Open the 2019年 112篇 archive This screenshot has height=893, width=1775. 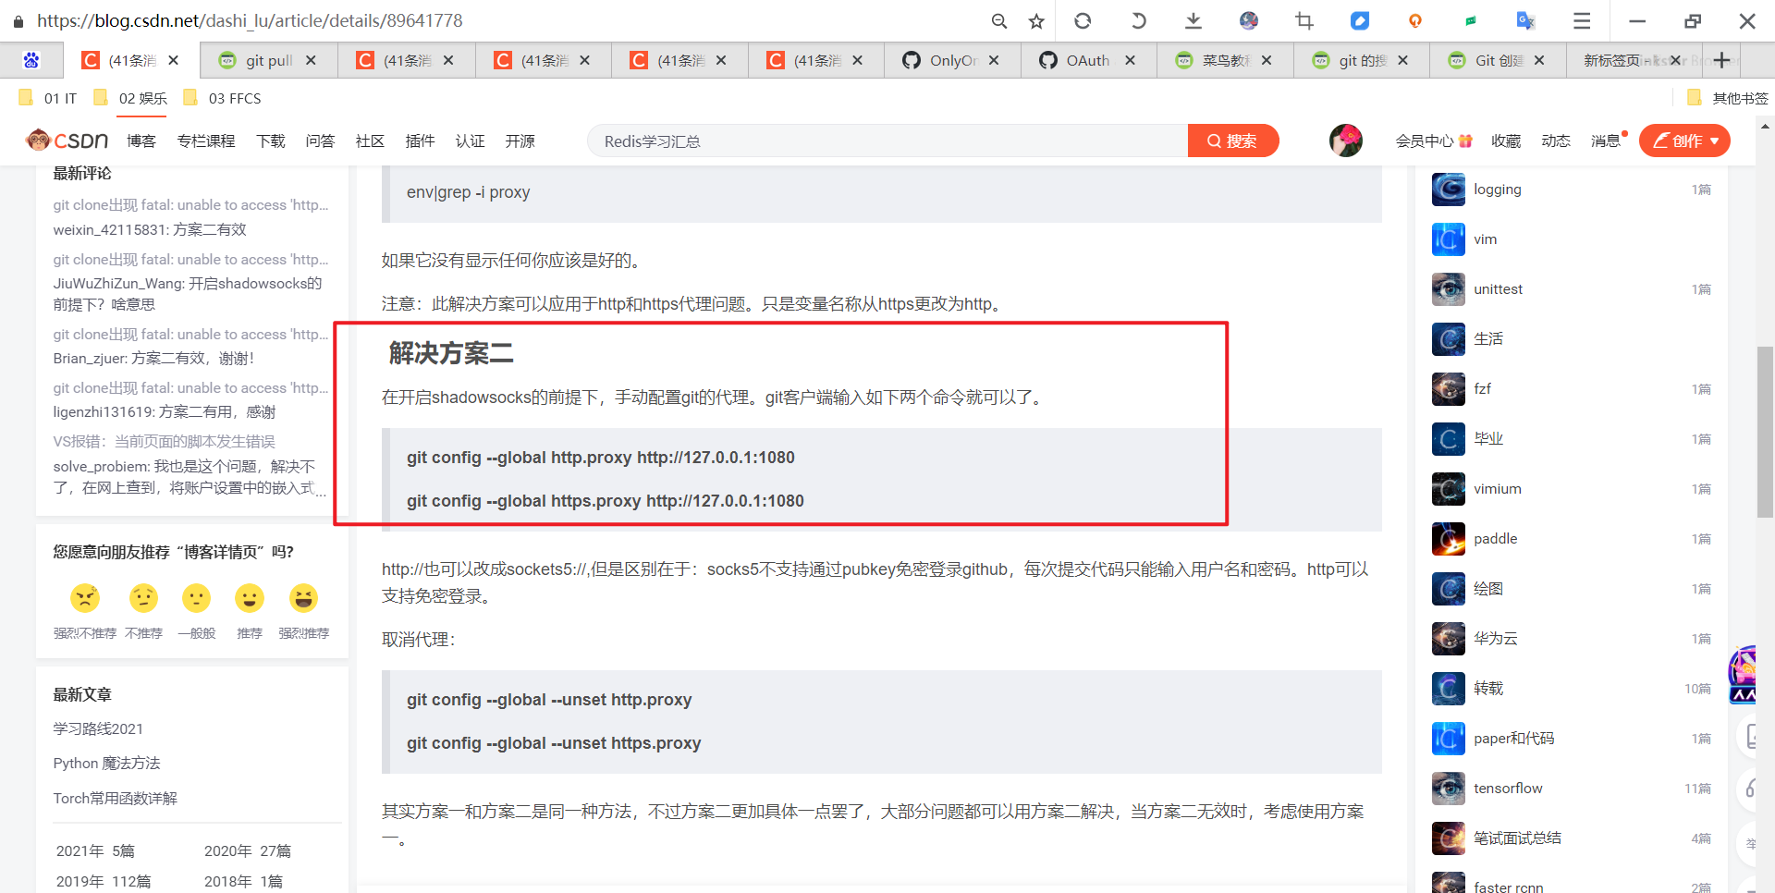coord(104,881)
